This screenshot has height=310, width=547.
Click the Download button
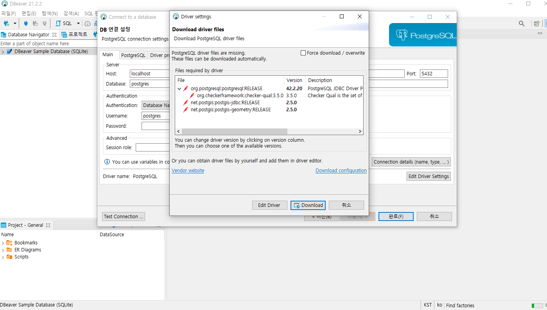coord(308,205)
